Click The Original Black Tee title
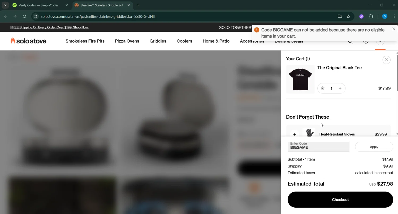398x214 pixels. pyautogui.click(x=339, y=68)
